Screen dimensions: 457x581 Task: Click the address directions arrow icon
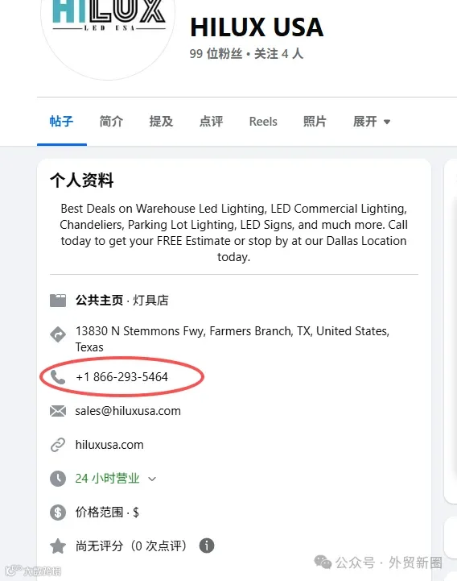(58, 334)
